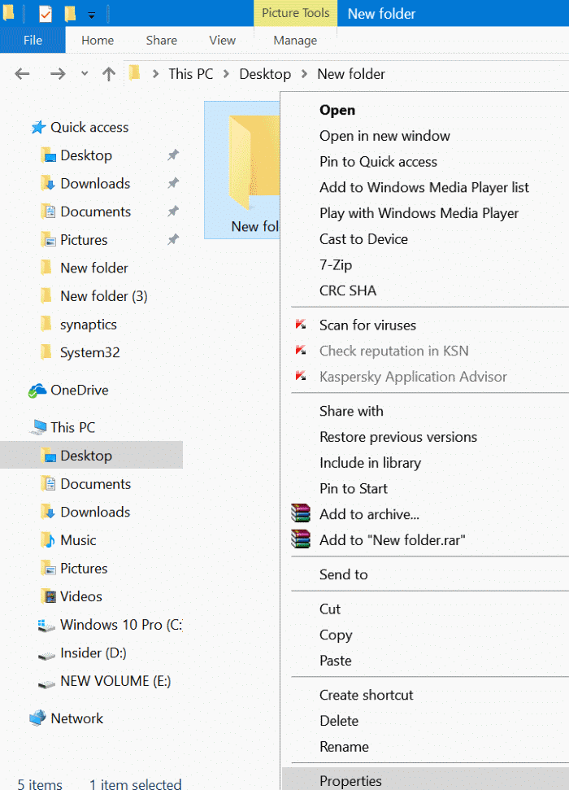Switch to the Home ribbon tab
The width and height of the screenshot is (569, 790).
coord(98,41)
